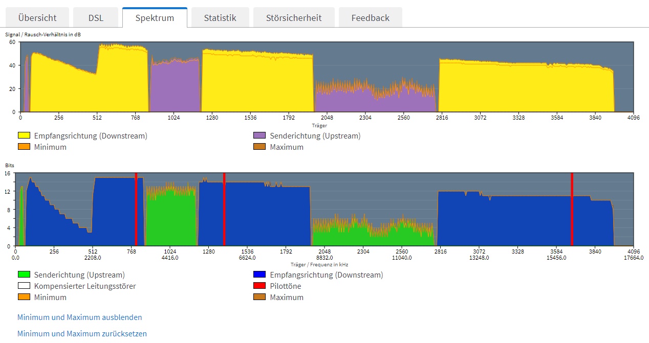Click the red pilot tone near carrier 768

[136, 210]
